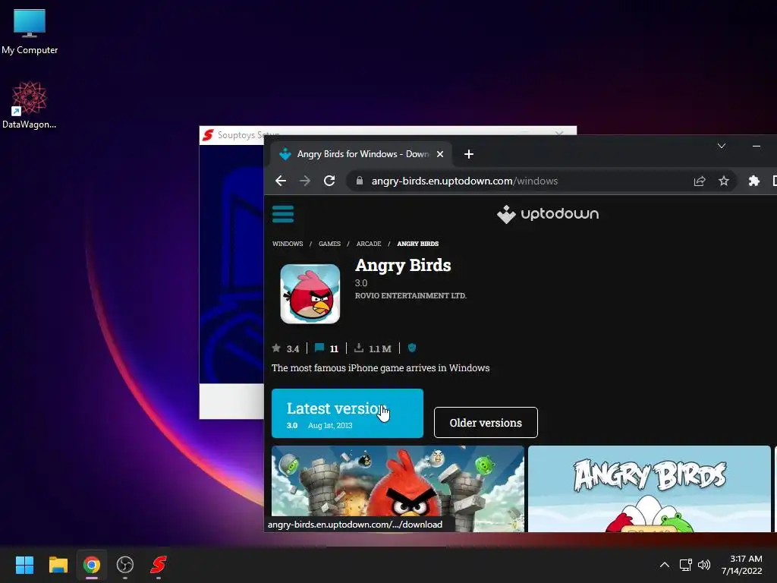The image size is (777, 583).
Task: Download the Latest version 3.0
Action: click(x=348, y=414)
